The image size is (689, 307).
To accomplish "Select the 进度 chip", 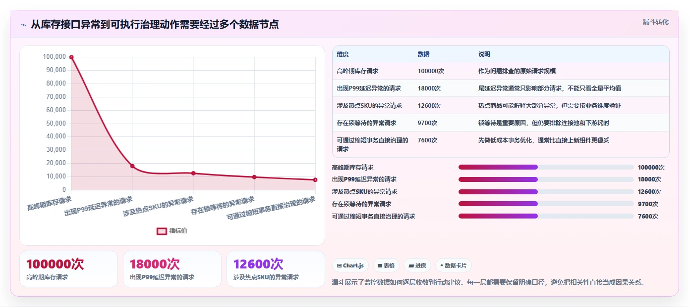I will click(417, 265).
